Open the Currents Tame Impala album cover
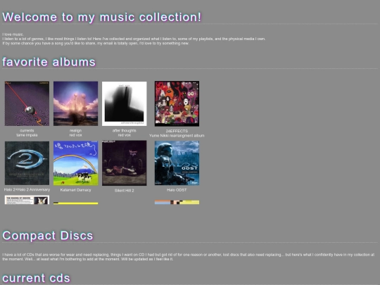Screen dimensions: 380x285 click(27, 103)
